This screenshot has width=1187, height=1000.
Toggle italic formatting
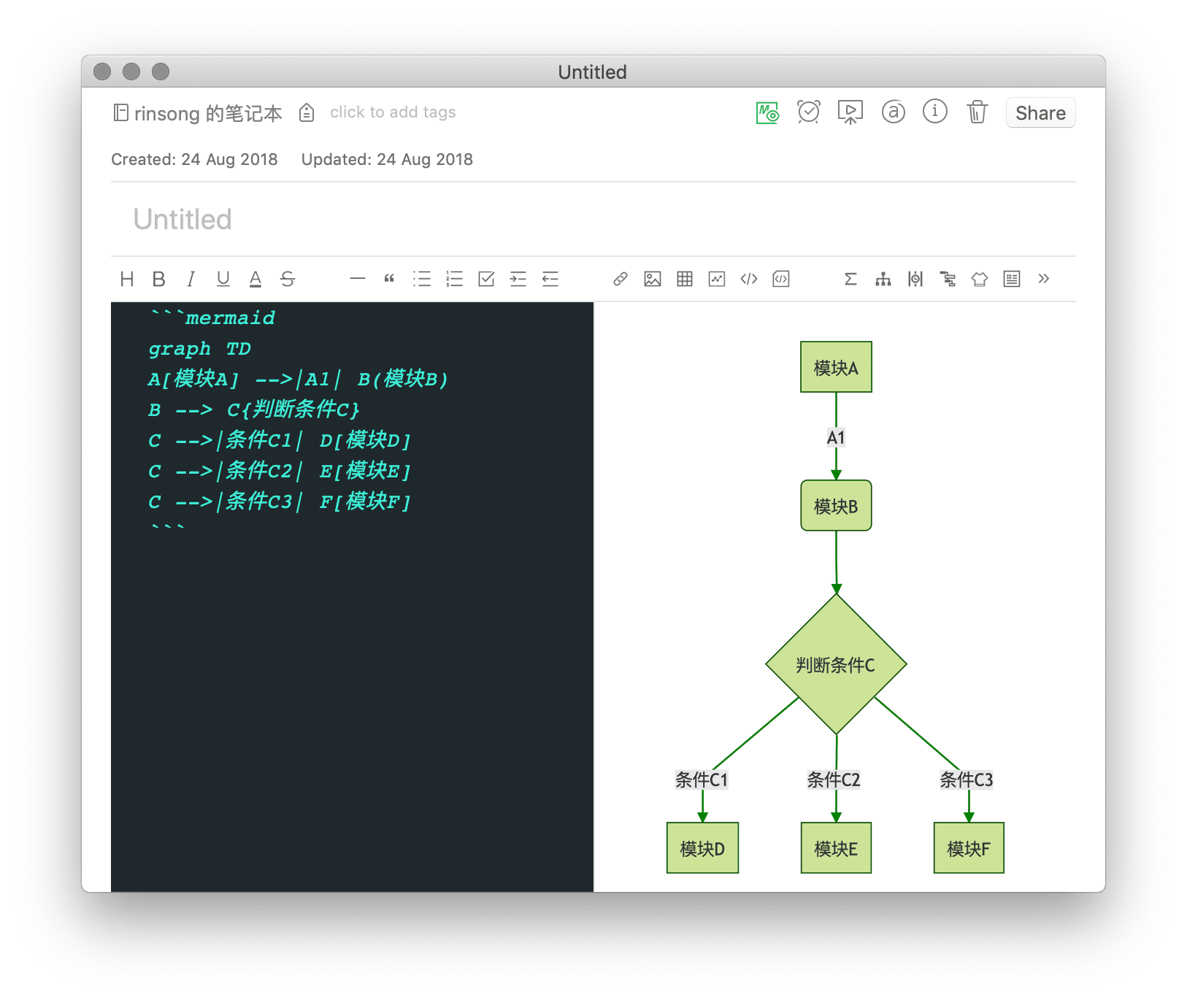(191, 279)
